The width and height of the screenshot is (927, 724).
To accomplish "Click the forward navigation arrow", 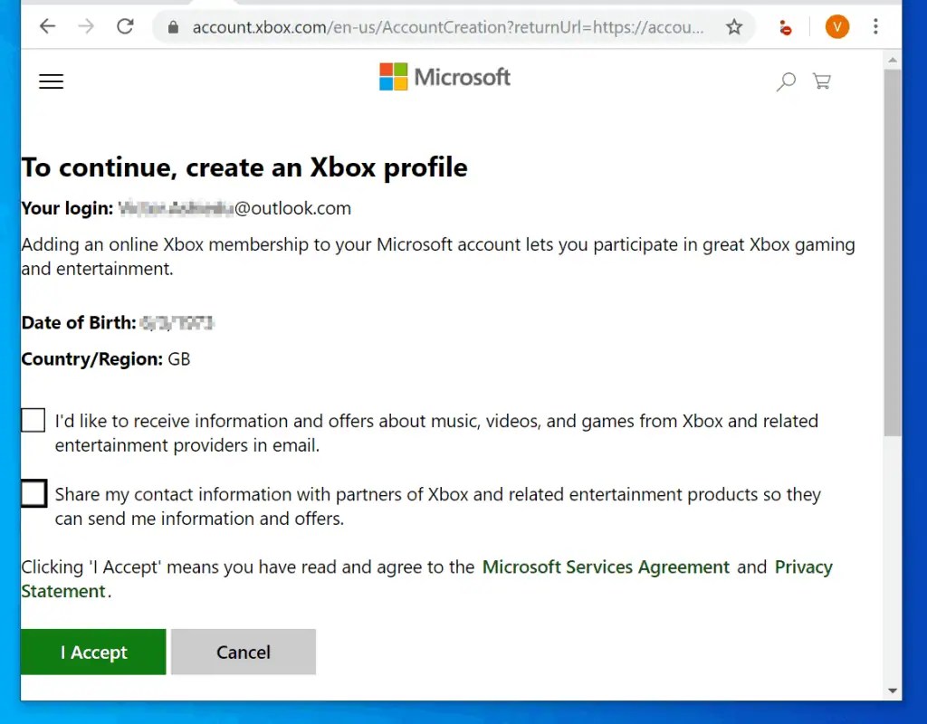I will tap(86, 26).
